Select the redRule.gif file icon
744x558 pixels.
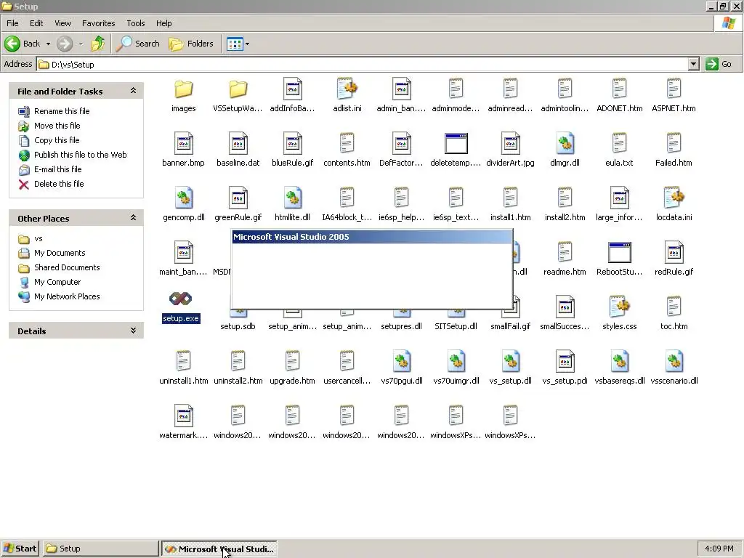click(x=674, y=252)
